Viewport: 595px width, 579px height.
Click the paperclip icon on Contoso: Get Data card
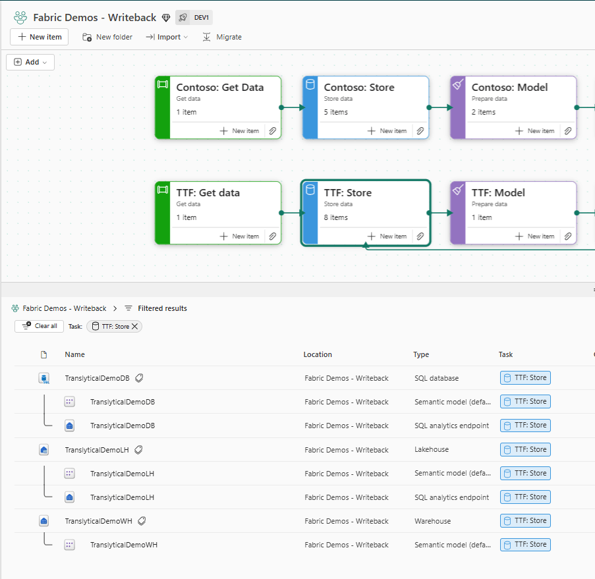[x=272, y=131]
